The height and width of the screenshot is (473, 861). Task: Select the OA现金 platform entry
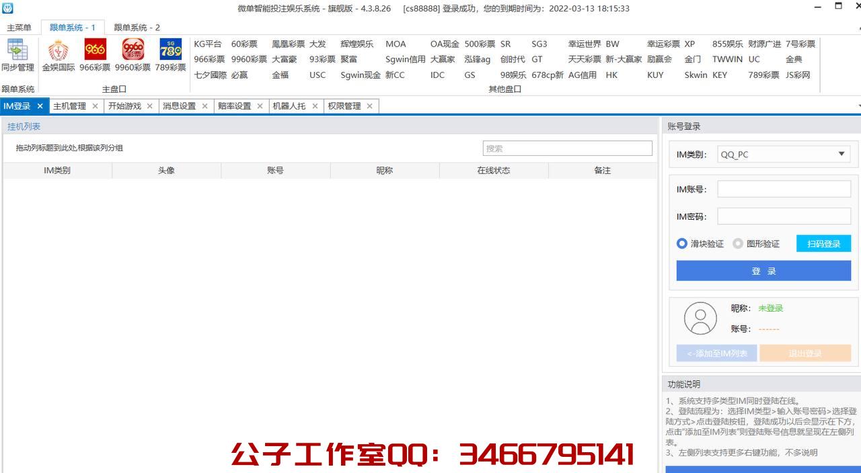(x=445, y=44)
